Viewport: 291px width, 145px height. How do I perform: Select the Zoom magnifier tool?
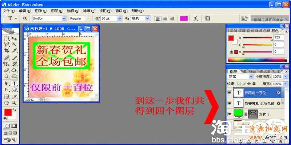15,103
